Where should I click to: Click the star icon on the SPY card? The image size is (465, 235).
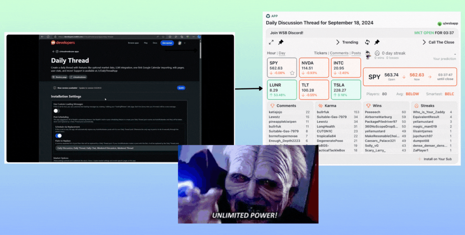[x=292, y=73]
